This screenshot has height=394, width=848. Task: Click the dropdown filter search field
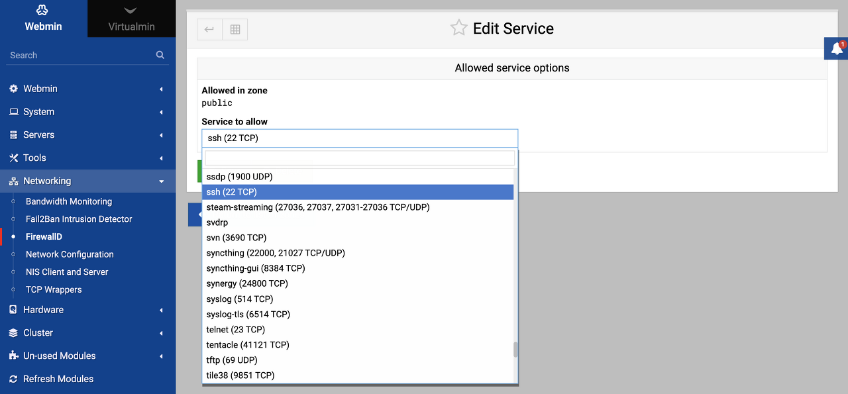point(360,158)
